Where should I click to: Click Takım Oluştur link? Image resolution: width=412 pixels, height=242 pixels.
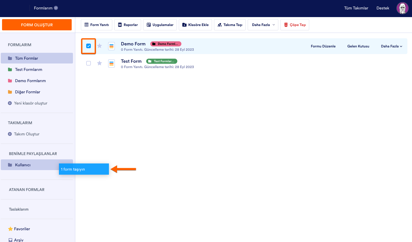pyautogui.click(x=27, y=134)
